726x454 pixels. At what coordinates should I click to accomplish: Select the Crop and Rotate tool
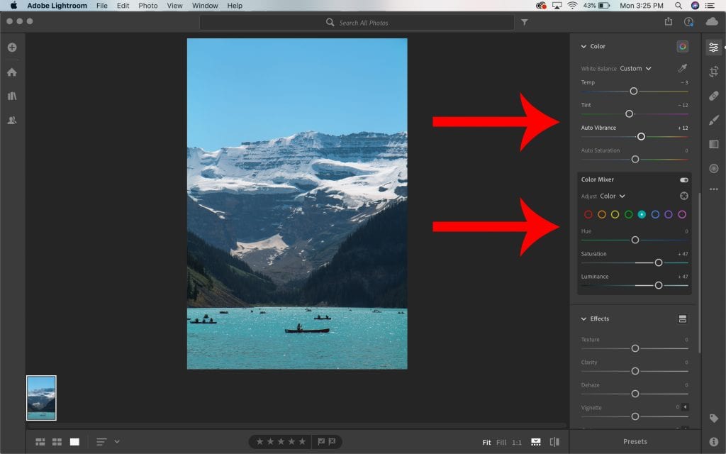(x=713, y=72)
